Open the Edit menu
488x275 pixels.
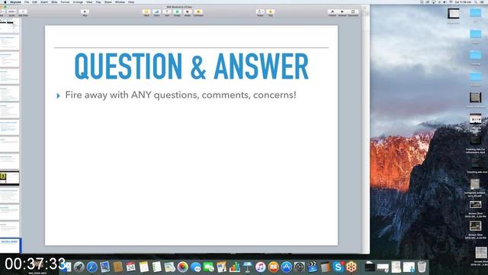point(34,2)
